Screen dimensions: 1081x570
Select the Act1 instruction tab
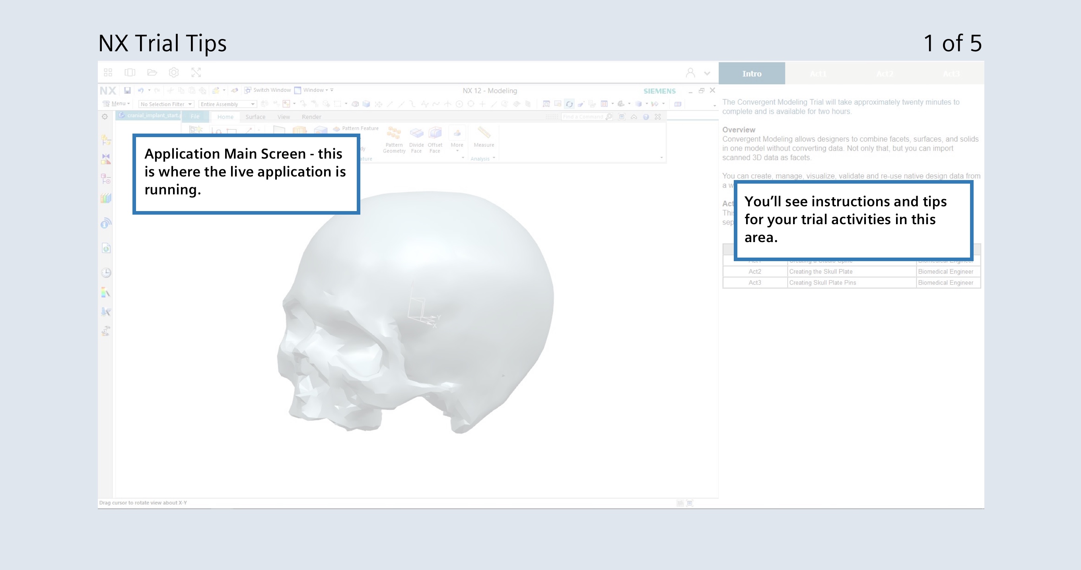pyautogui.click(x=818, y=74)
